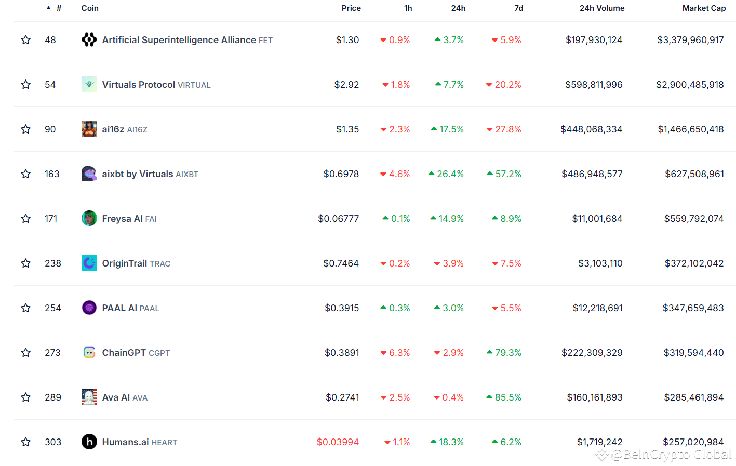Screen dimensions: 736x466
Task: Toggle the star next to ai16z
Action: point(25,129)
